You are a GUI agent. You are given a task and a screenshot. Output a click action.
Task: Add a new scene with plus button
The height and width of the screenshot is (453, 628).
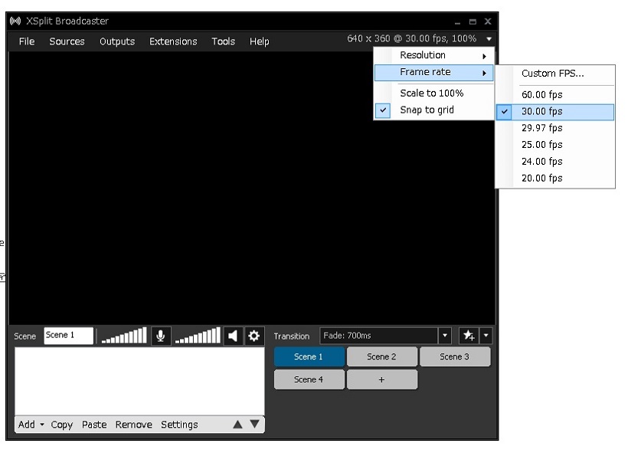(381, 379)
